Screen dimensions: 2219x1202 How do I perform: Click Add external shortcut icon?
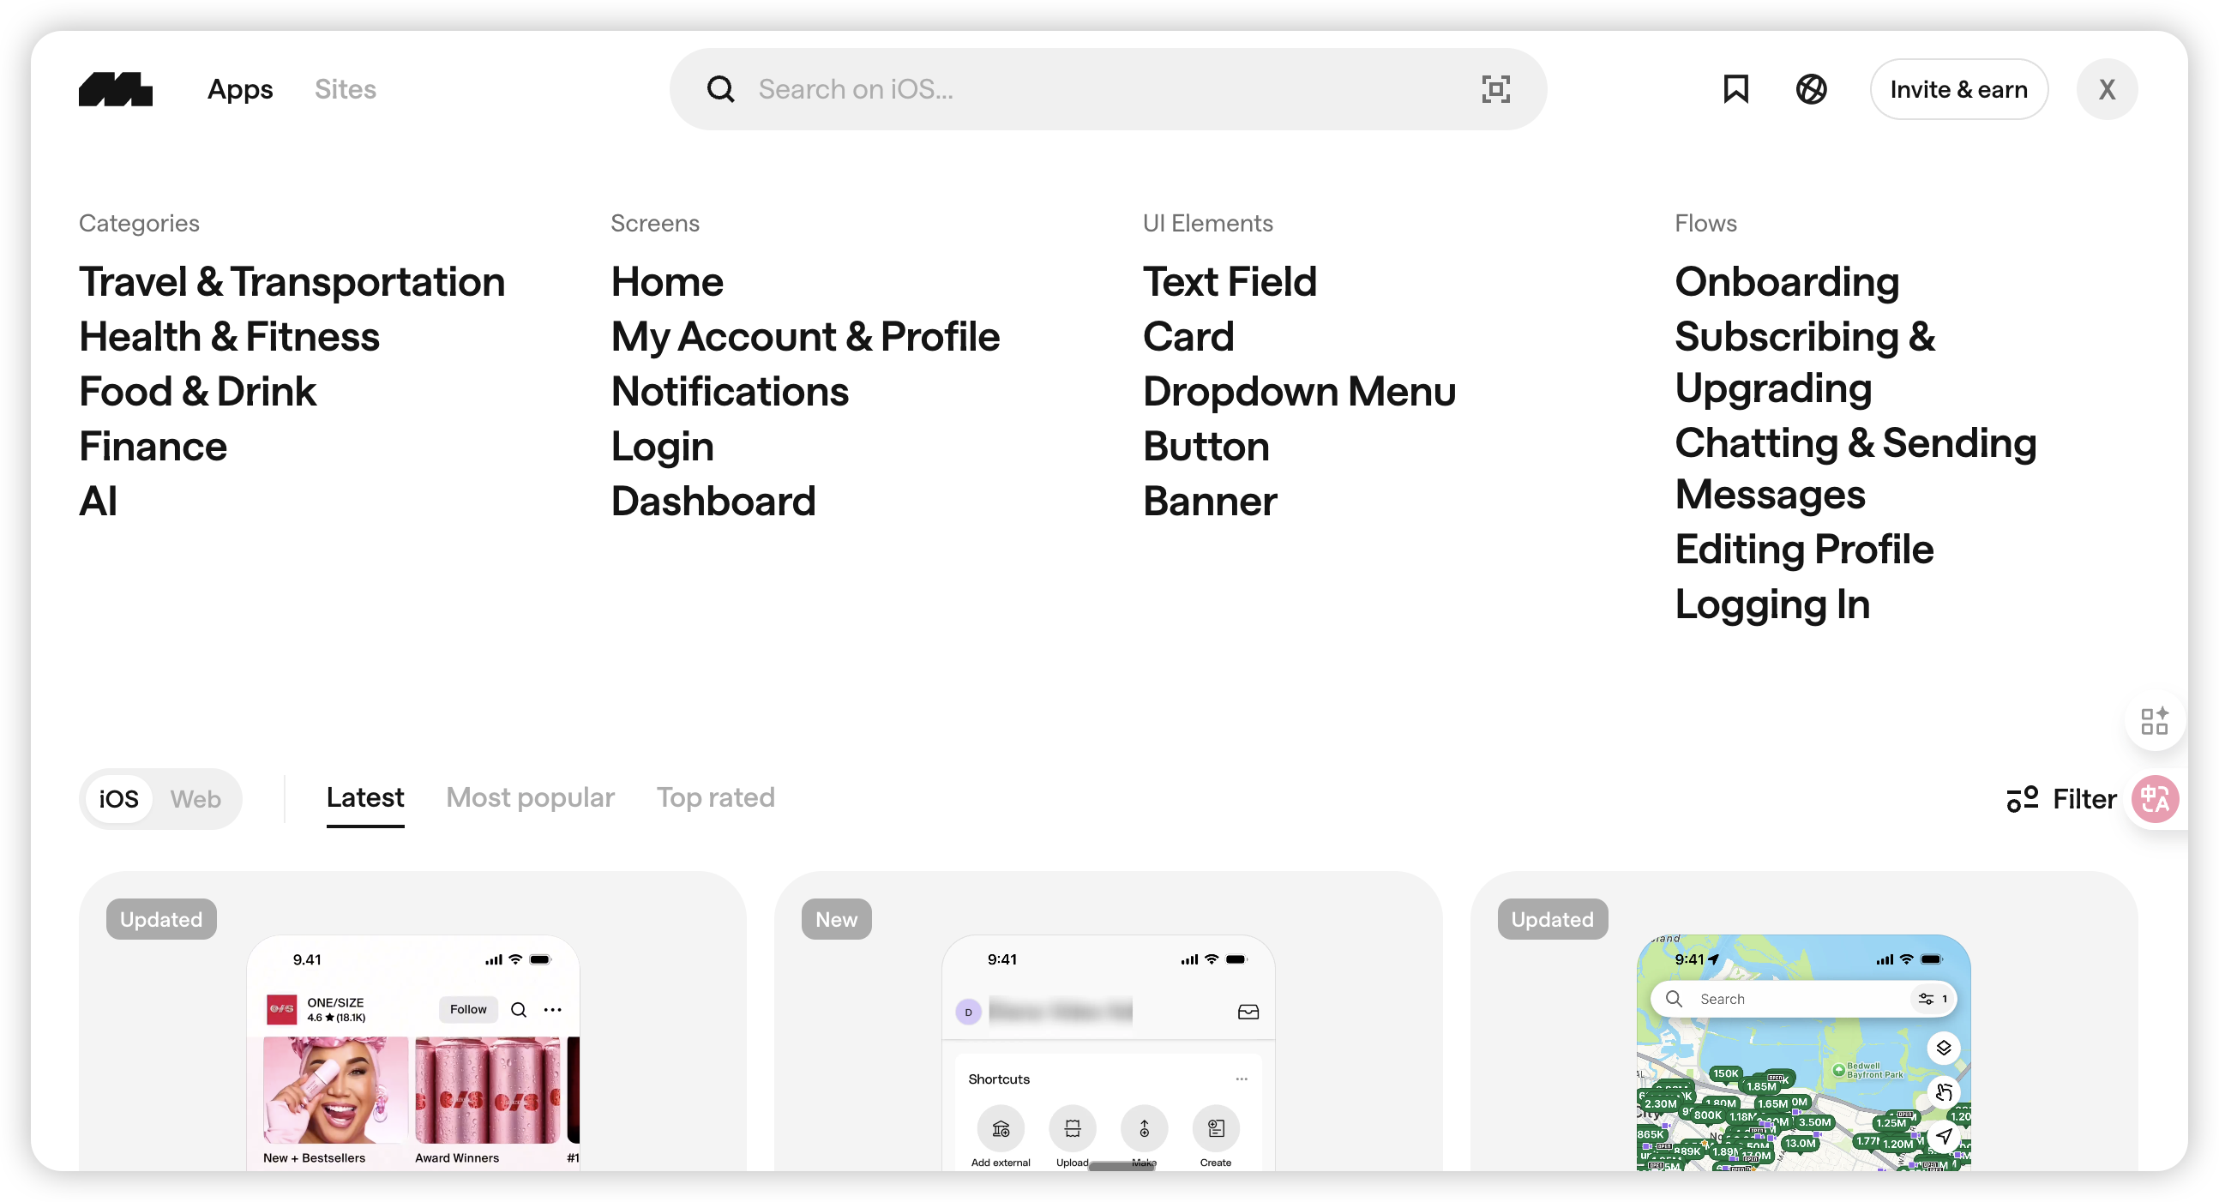point(1000,1129)
